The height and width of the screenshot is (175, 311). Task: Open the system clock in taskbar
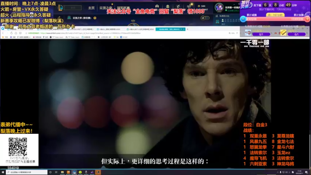click(299, 172)
